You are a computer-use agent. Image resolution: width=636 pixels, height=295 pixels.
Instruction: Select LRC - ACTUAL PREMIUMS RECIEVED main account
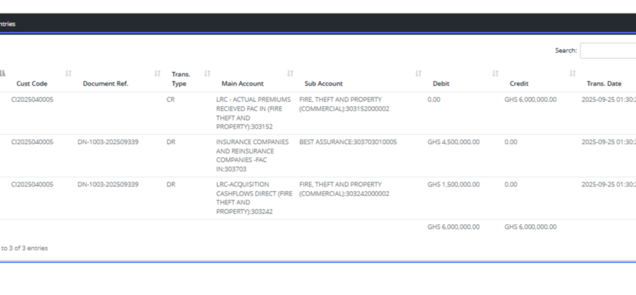tap(253, 113)
